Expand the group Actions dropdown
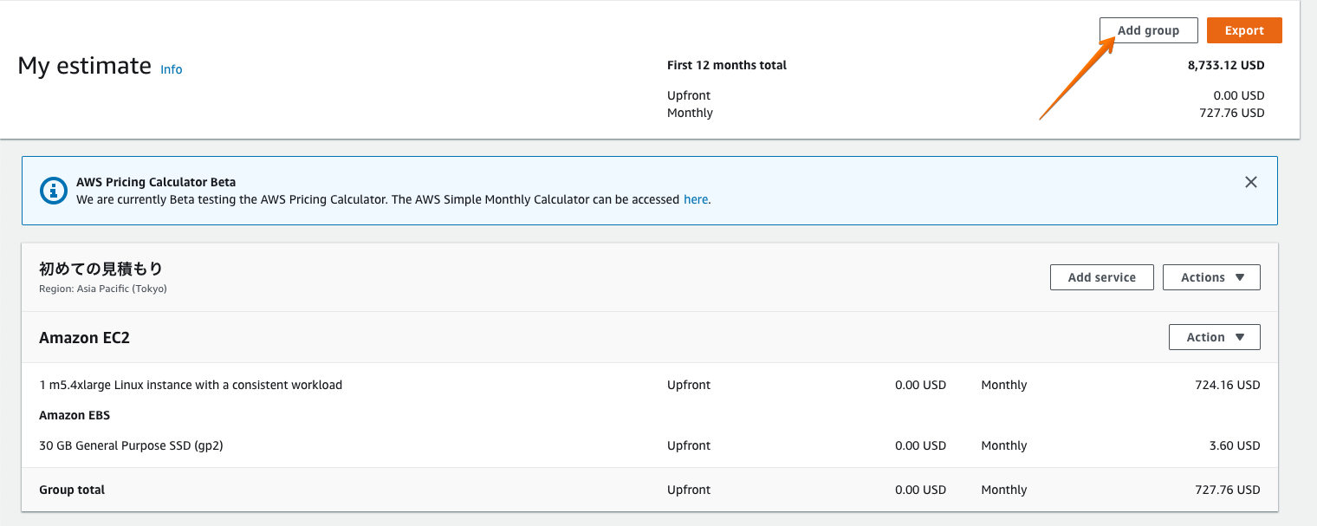 (x=1211, y=277)
